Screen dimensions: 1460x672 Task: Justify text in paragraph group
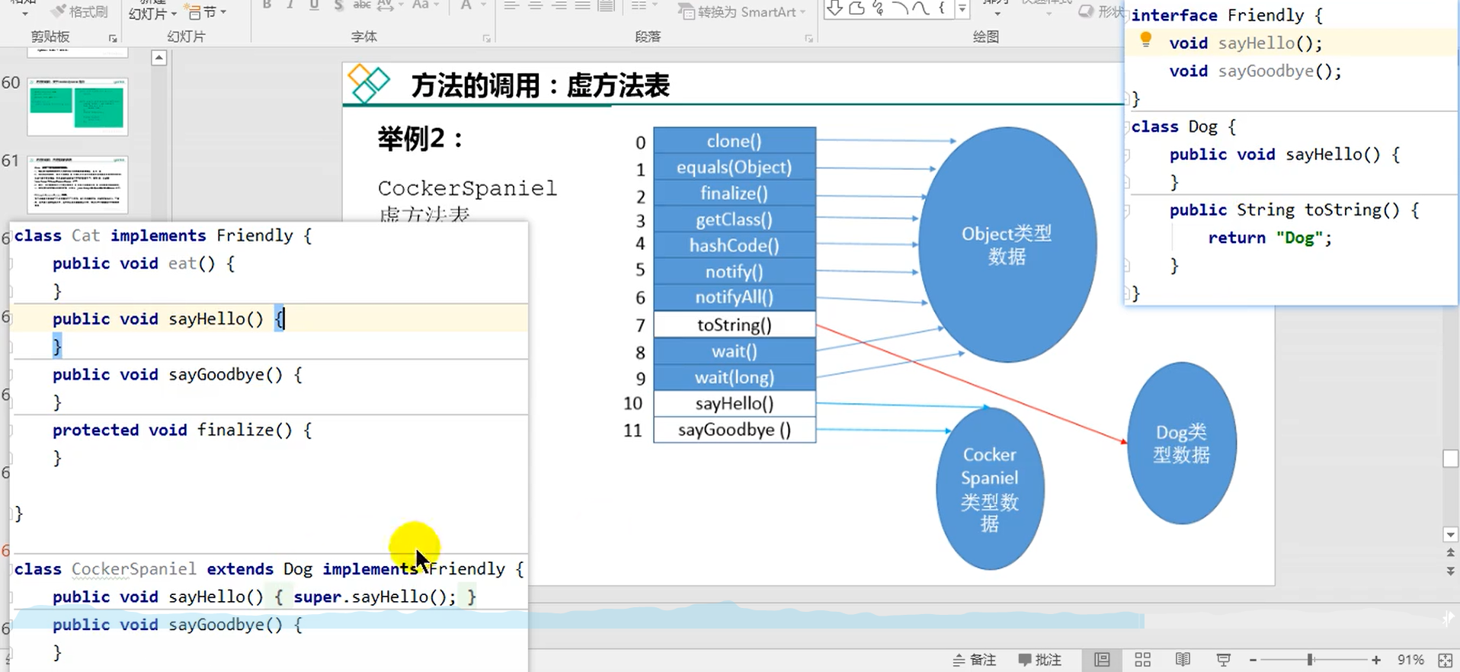pyautogui.click(x=583, y=5)
